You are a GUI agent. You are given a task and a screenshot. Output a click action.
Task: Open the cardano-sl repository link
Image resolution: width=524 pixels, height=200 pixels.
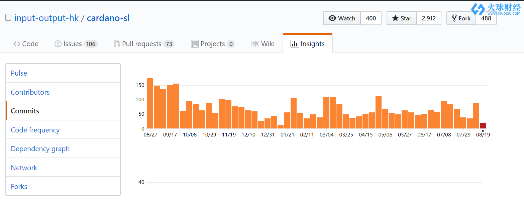(108, 18)
